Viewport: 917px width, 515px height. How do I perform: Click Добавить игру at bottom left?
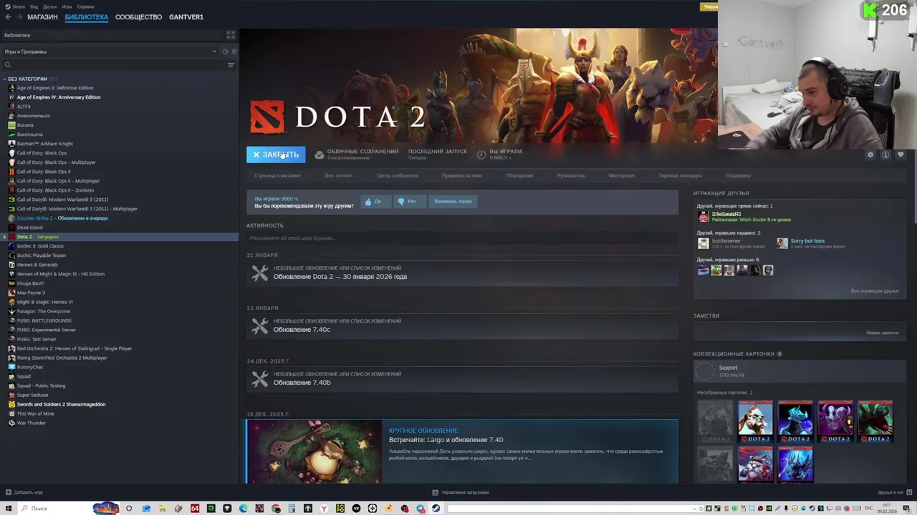pyautogui.click(x=24, y=493)
